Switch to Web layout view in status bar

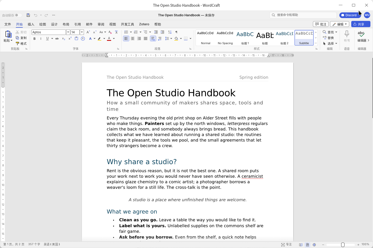[314, 245]
